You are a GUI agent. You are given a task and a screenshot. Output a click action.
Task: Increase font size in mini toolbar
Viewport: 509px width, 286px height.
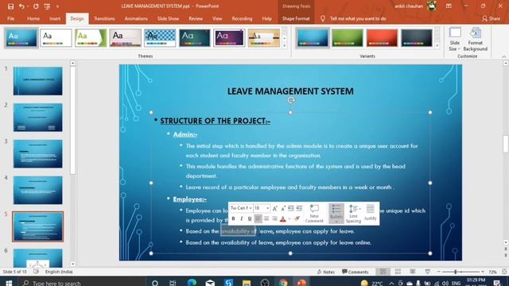click(274, 208)
